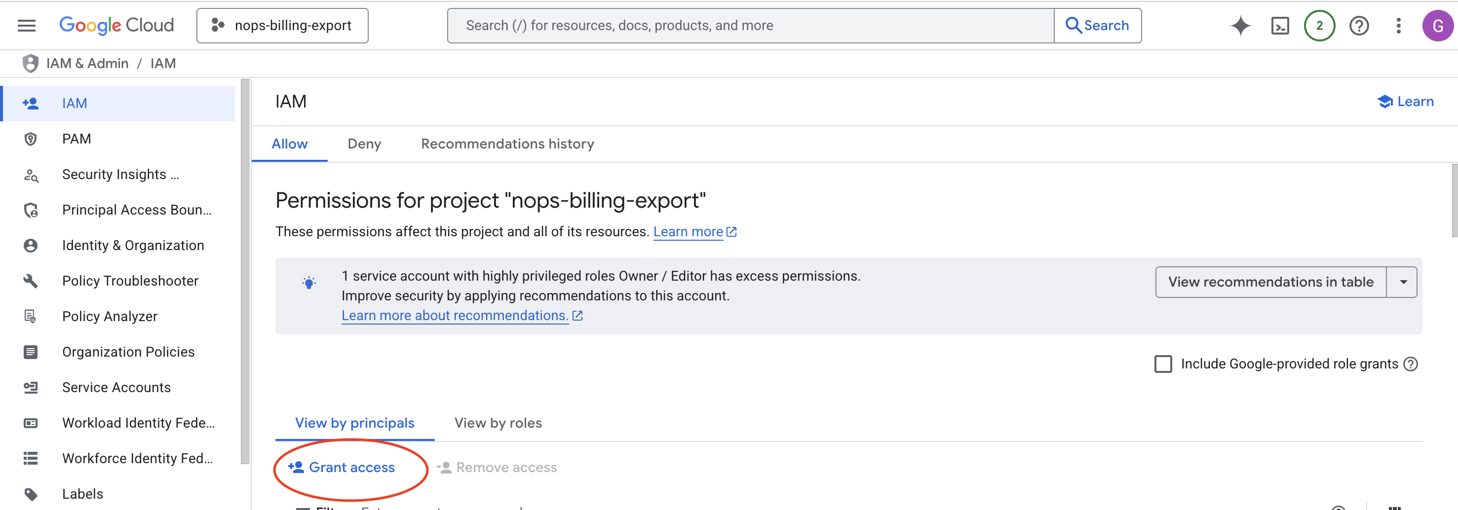
Task: Switch to the Deny tab
Action: coord(364,144)
